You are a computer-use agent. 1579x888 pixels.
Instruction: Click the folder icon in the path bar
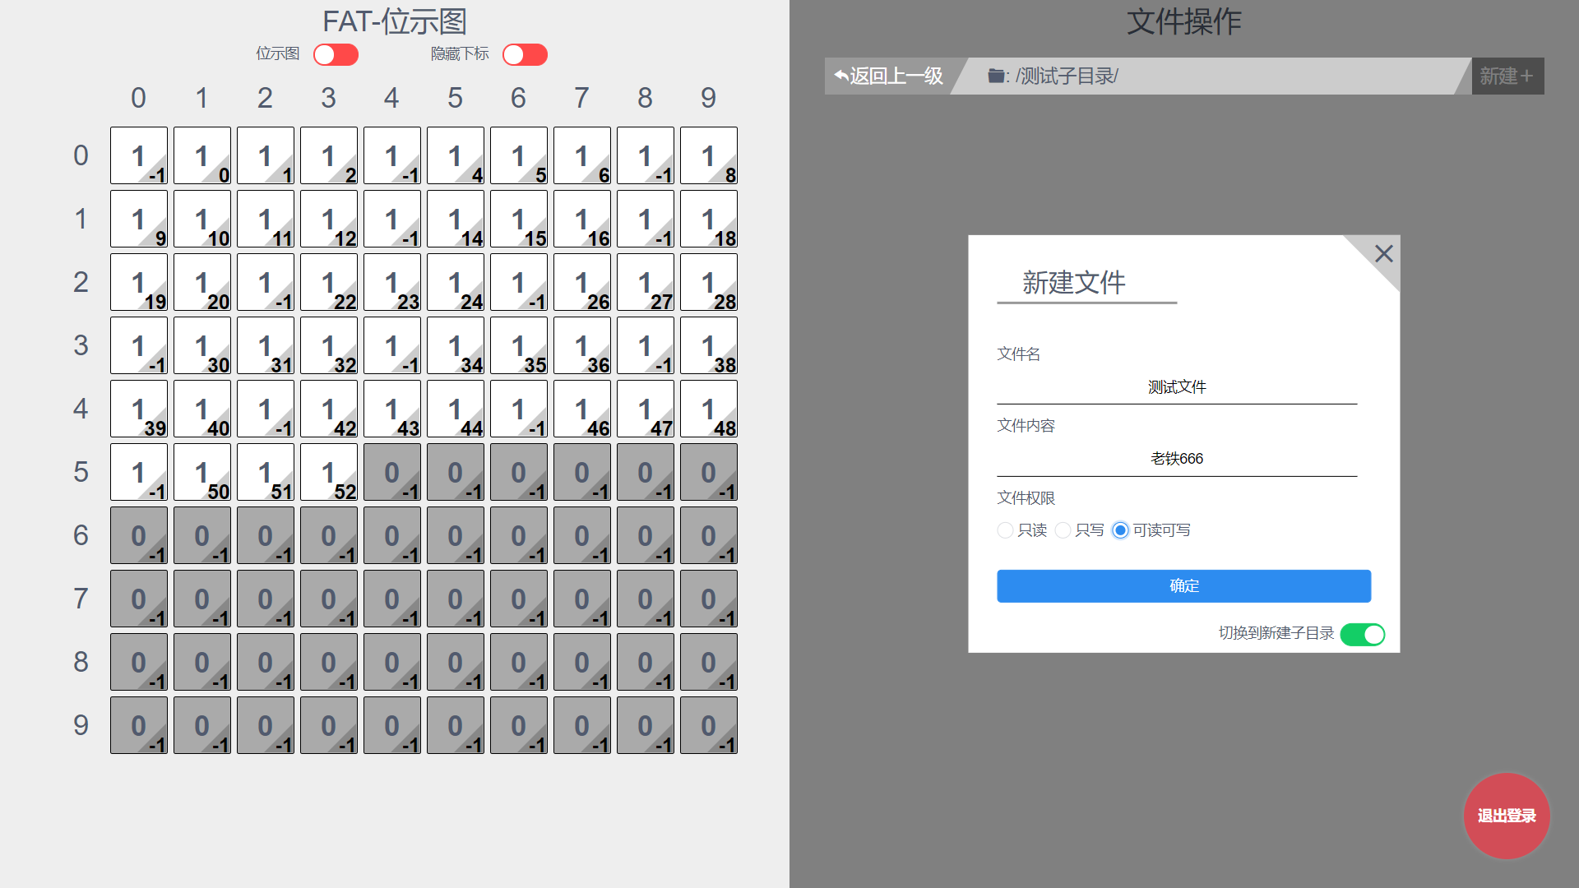point(996,76)
